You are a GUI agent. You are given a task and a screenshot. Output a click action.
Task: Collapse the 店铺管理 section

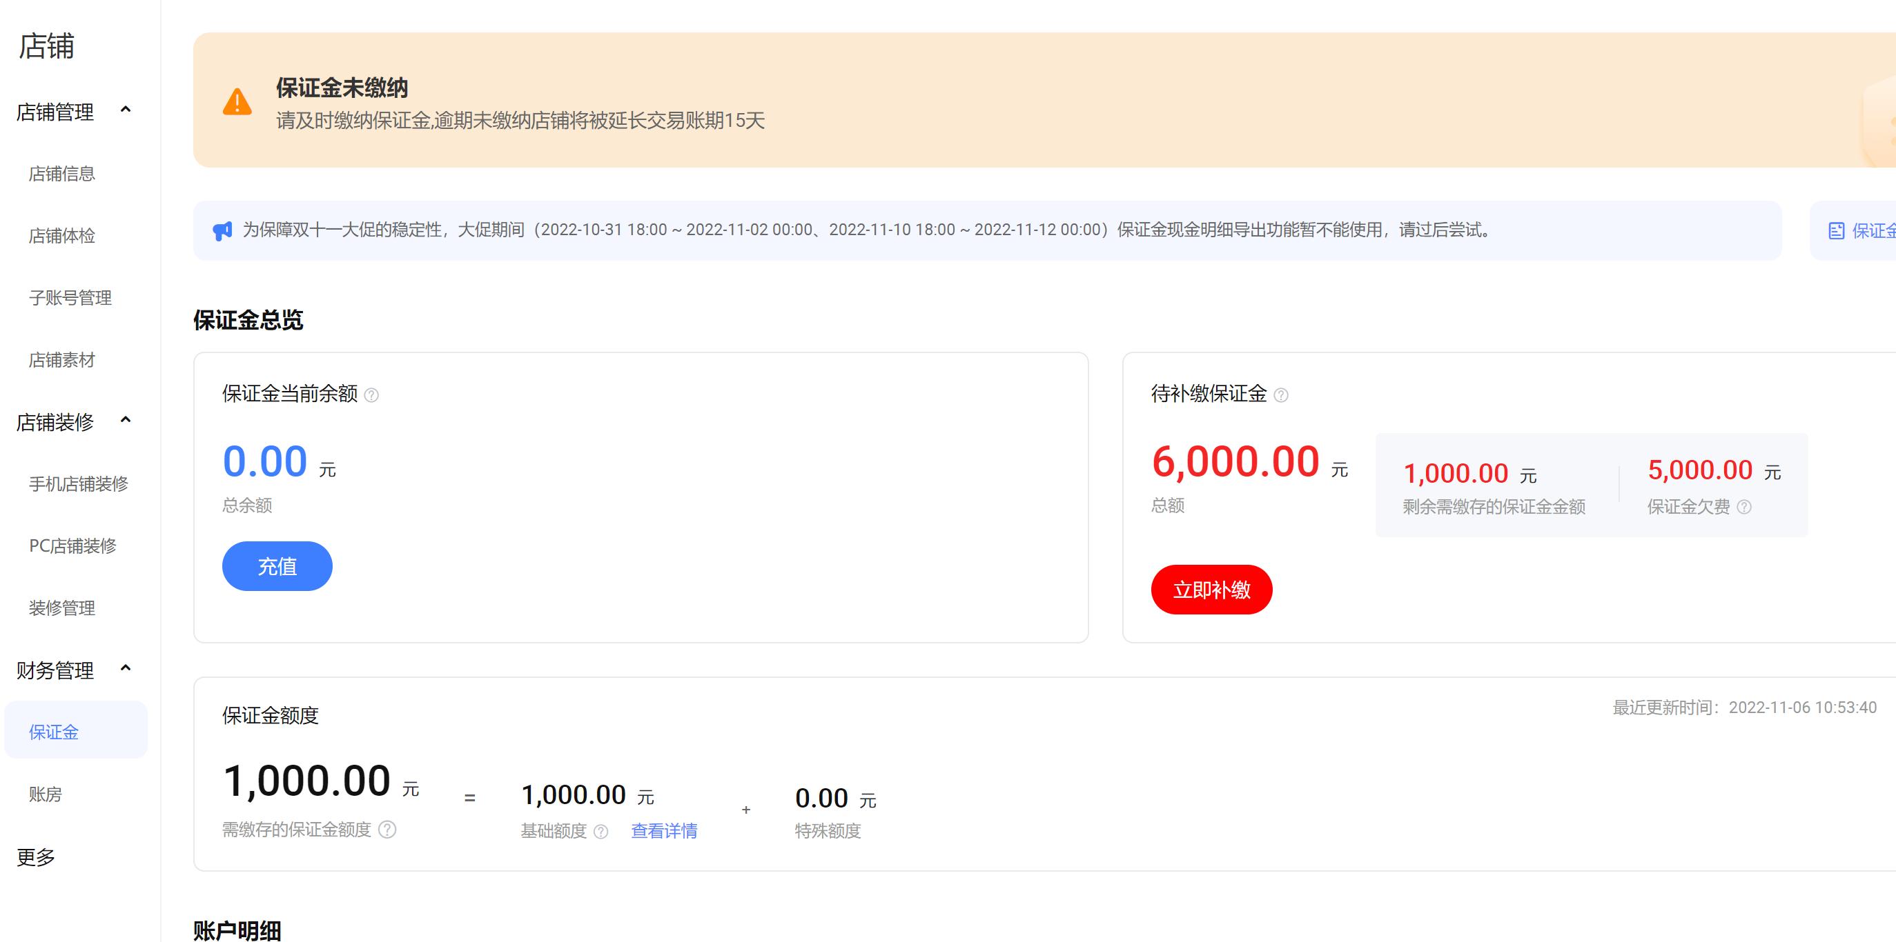coord(126,110)
